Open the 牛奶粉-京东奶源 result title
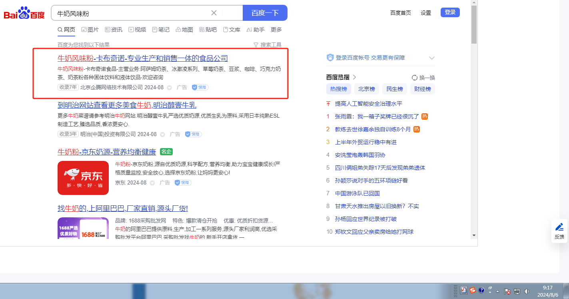The height and width of the screenshot is (299, 569). (x=107, y=152)
